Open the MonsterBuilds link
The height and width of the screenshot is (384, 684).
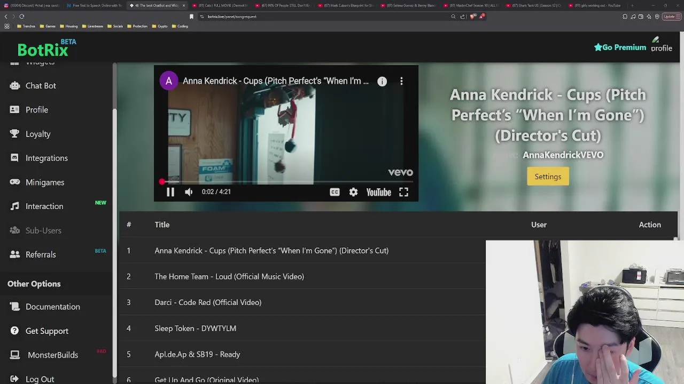click(x=53, y=355)
